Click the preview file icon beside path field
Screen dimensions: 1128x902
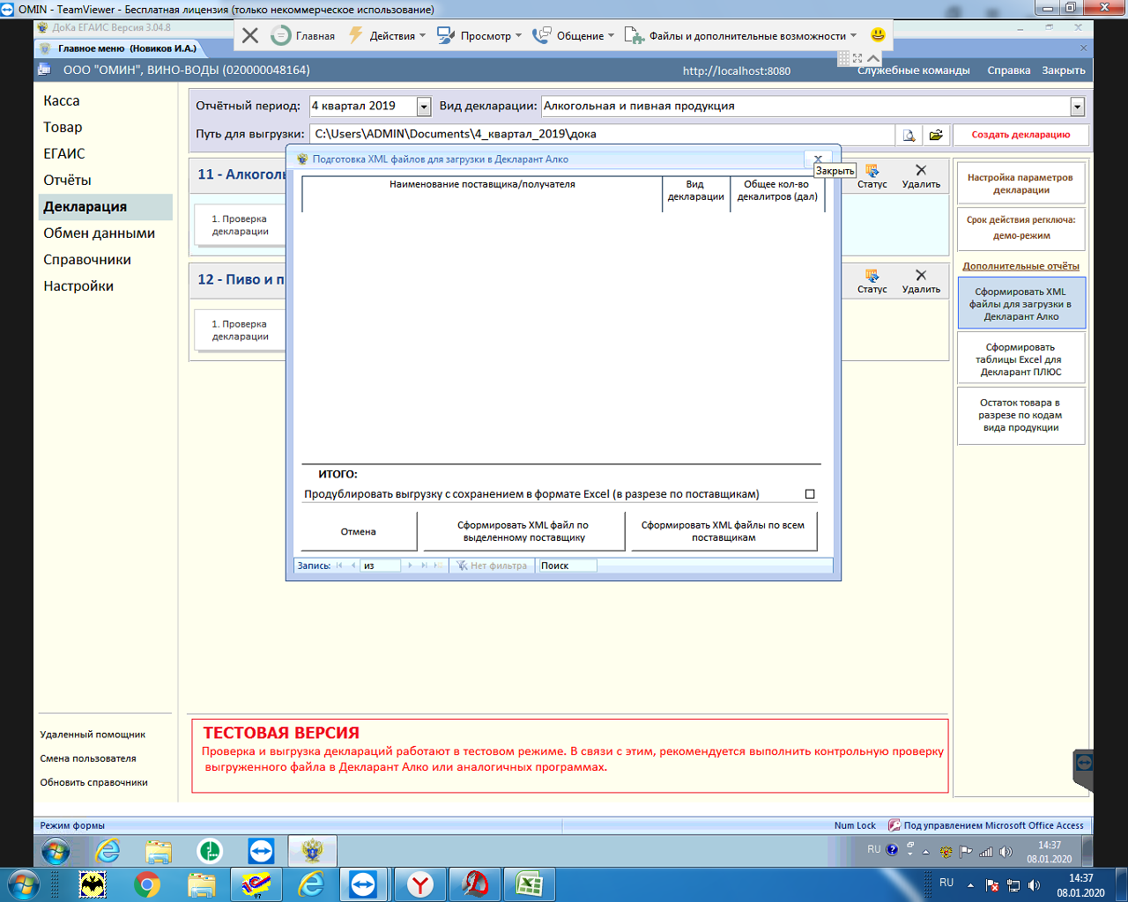pos(909,135)
